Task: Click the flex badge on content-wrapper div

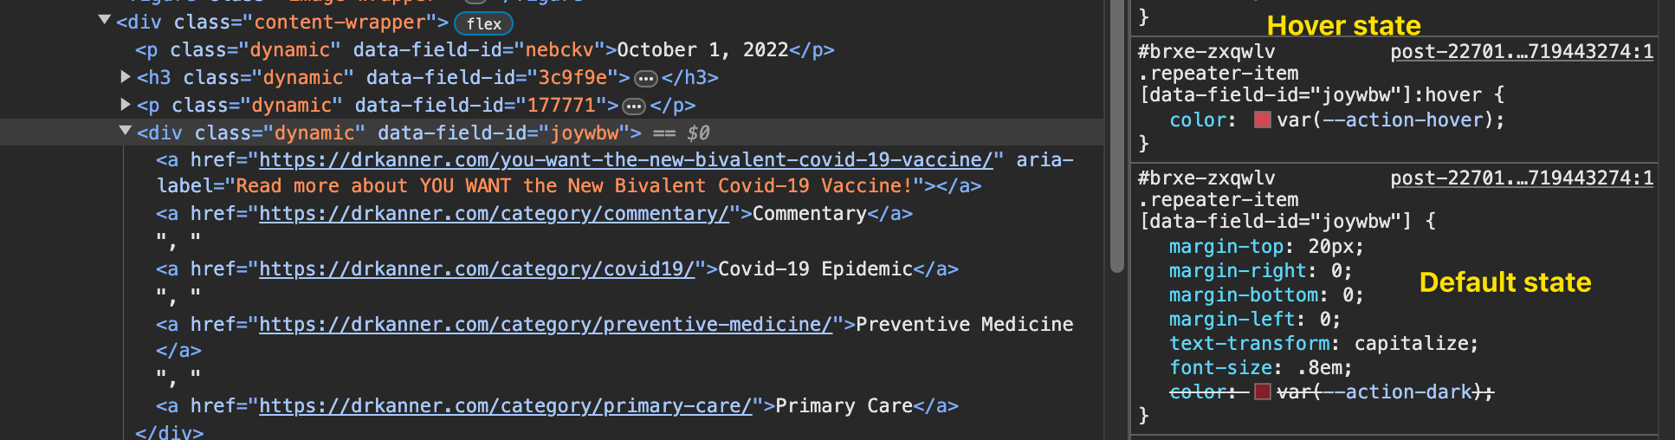Action: coord(483,23)
